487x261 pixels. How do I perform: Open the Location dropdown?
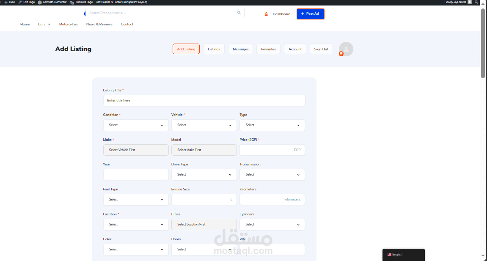pyautogui.click(x=136, y=224)
